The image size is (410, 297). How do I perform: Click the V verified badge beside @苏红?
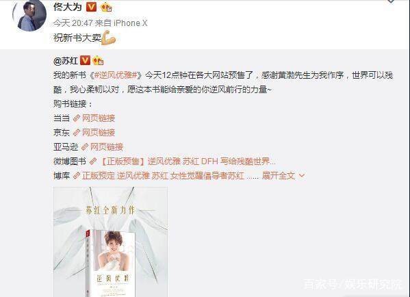[x=86, y=60]
